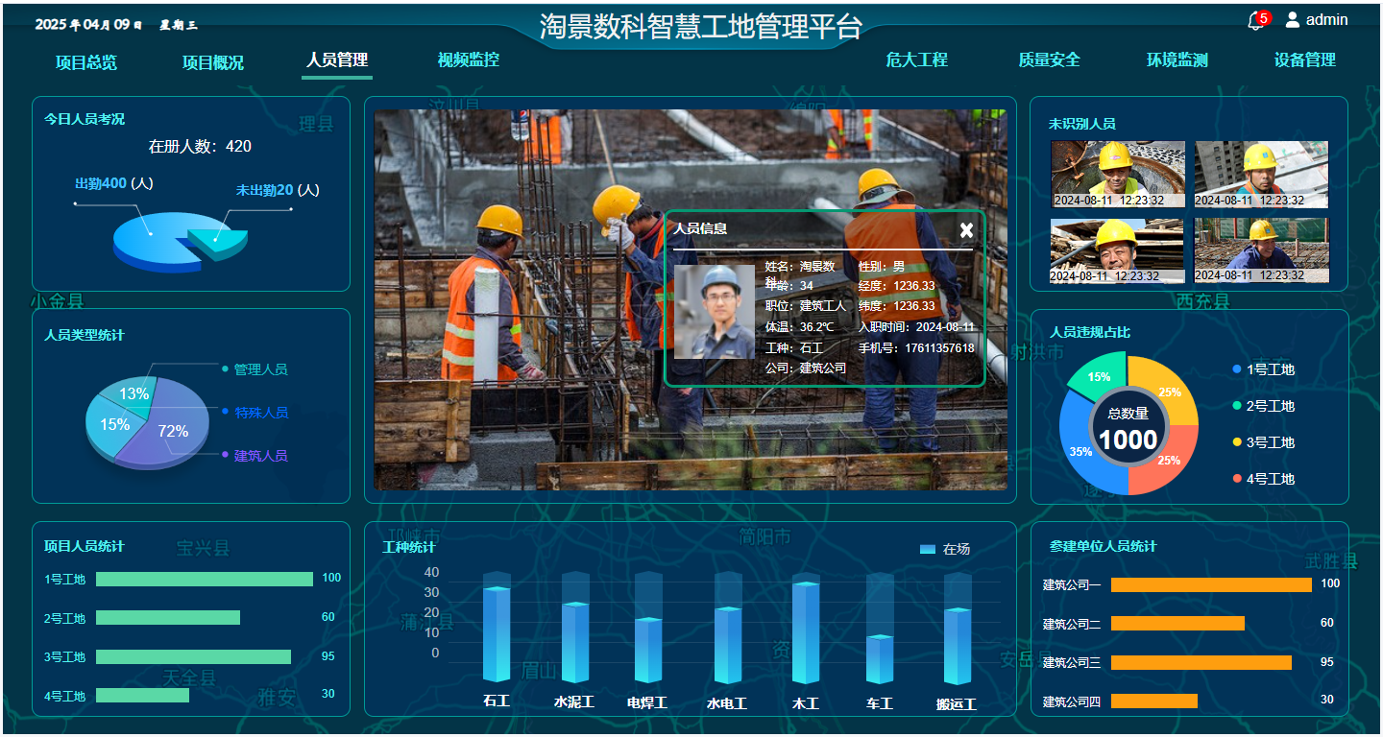Click the 体温 36.2℃ value
This screenshot has height=737, width=1383.
817,327
